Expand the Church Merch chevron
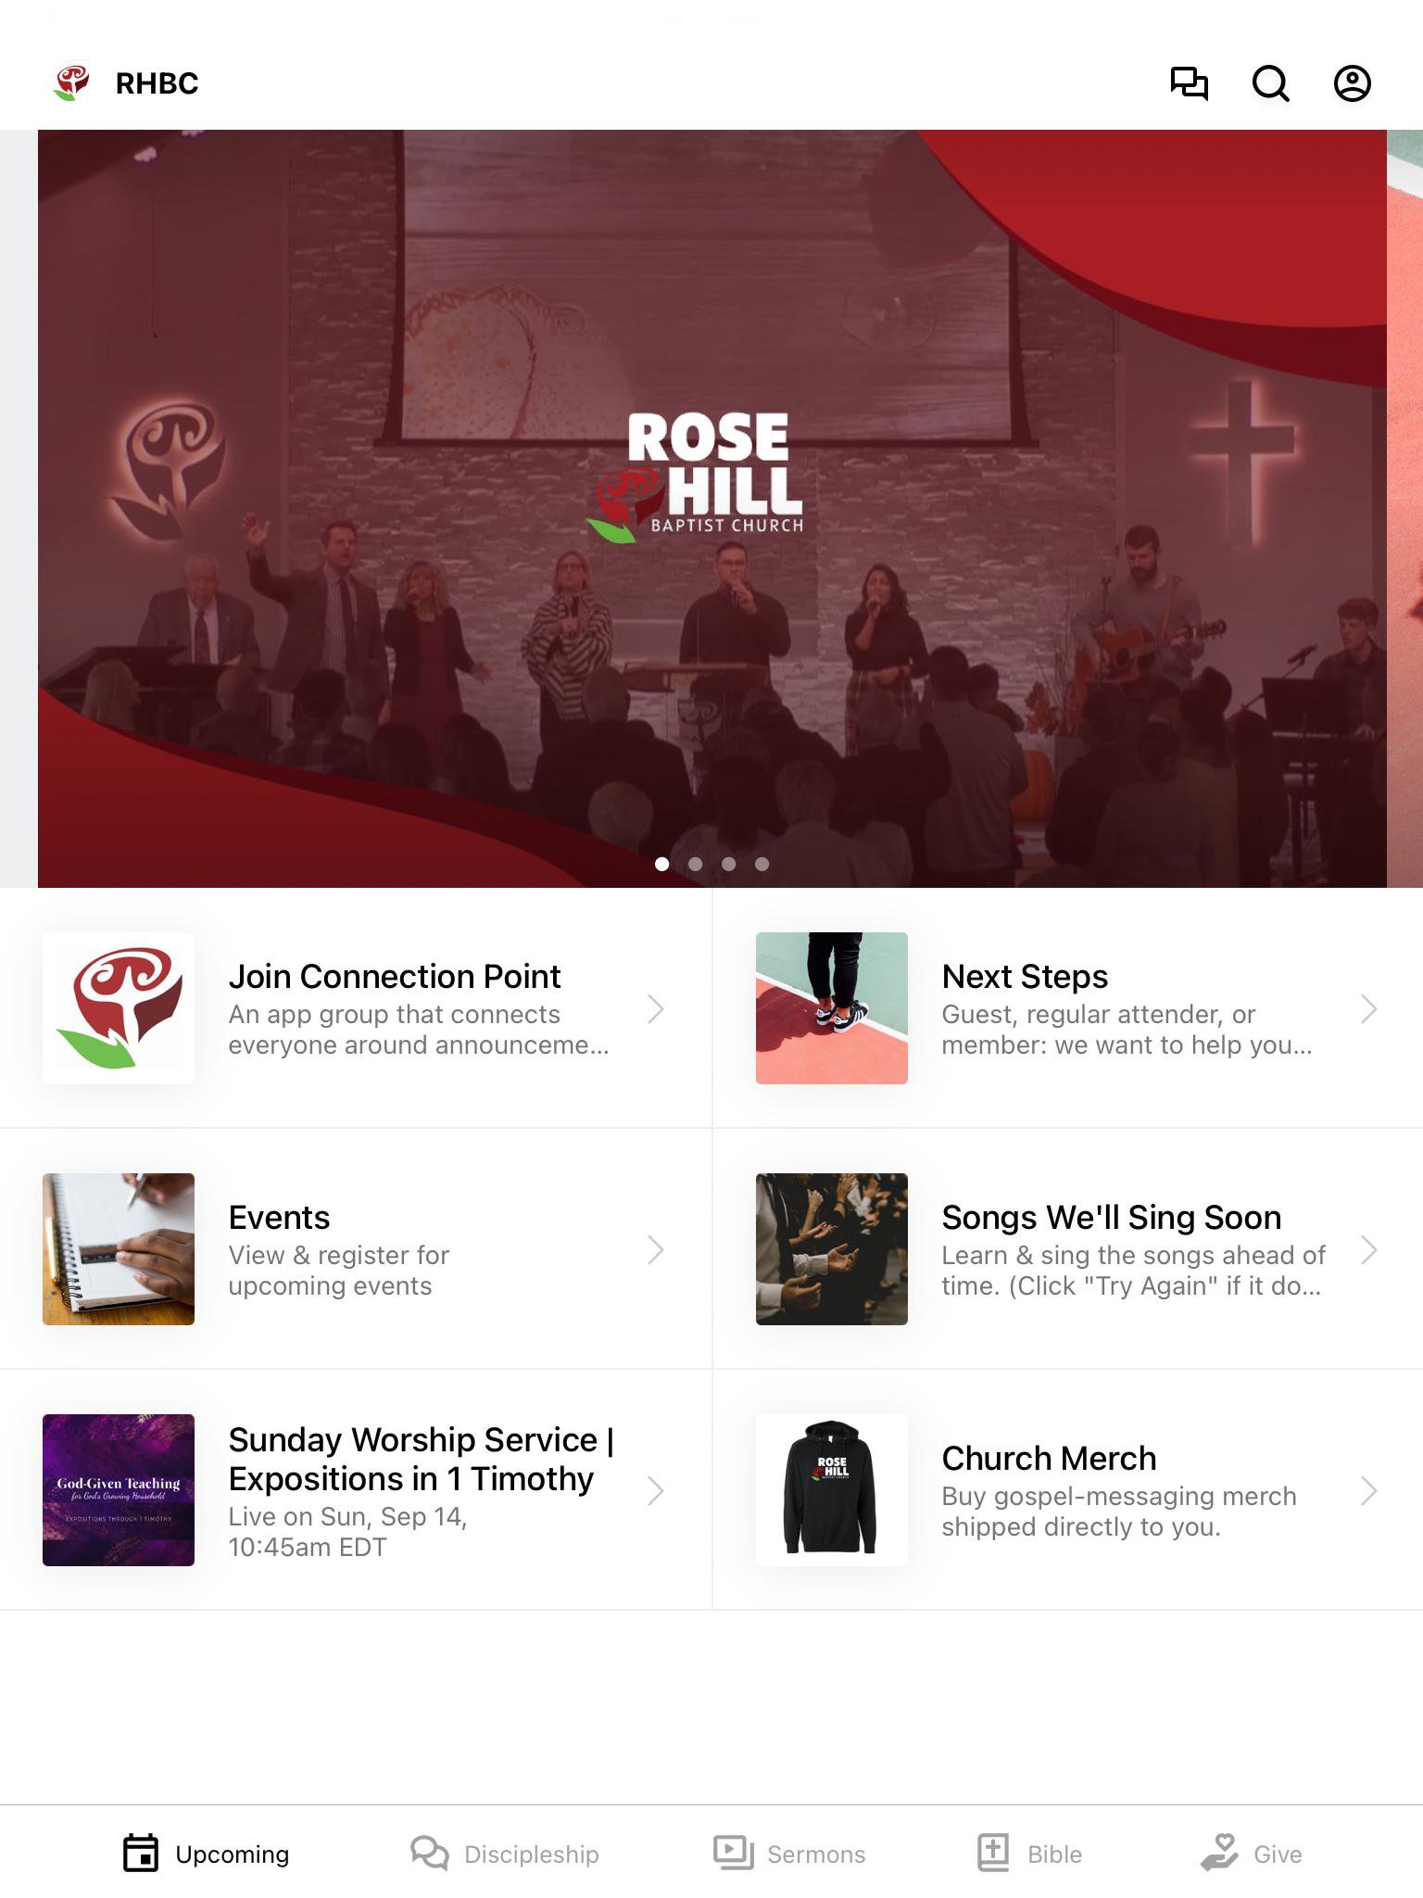 point(1369,1490)
